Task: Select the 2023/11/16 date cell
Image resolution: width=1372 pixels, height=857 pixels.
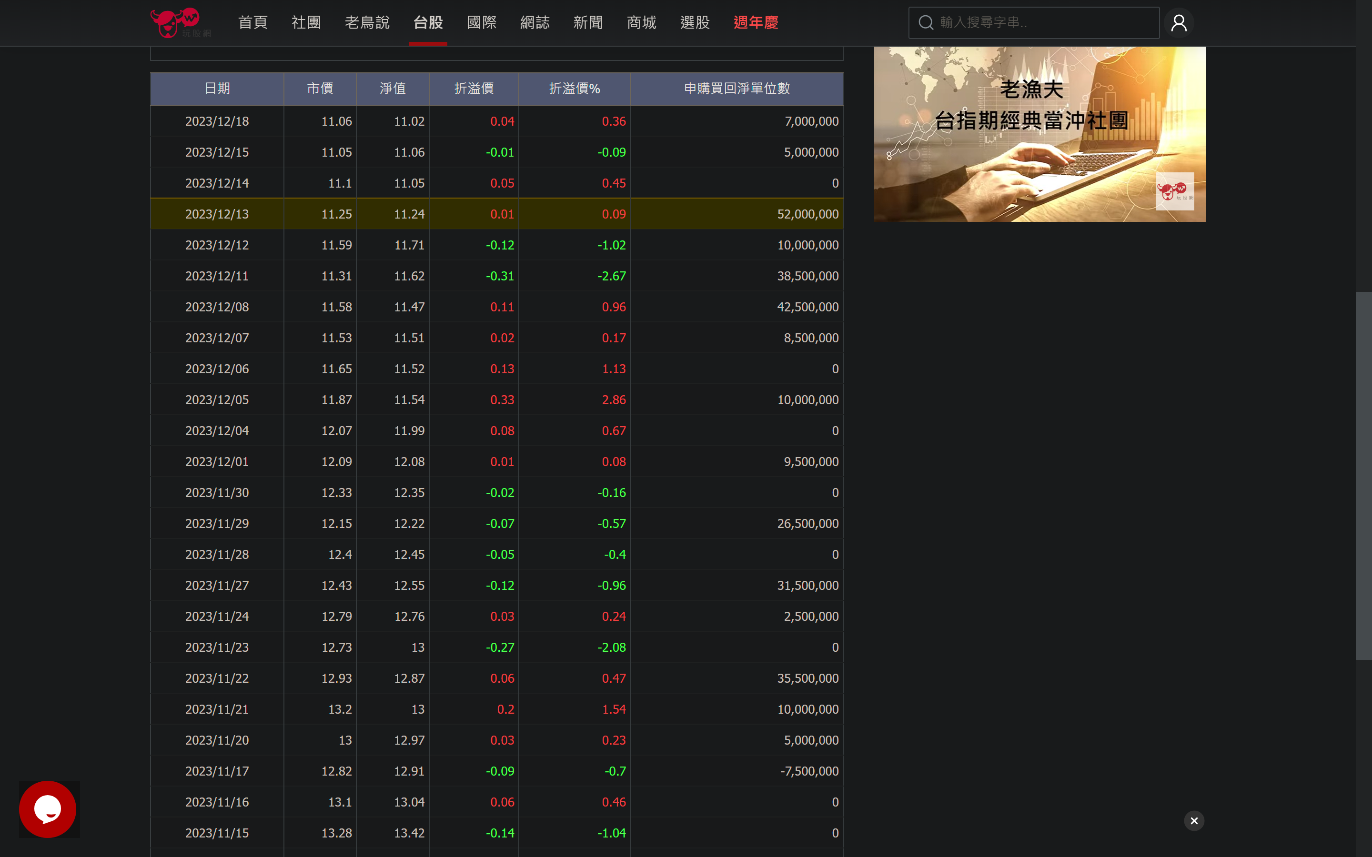Action: coord(217,802)
